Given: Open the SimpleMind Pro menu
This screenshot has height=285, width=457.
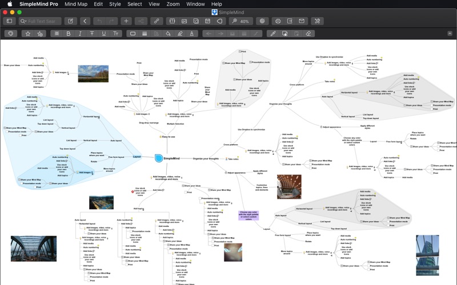Looking at the screenshot, I should pyautogui.click(x=38, y=4).
